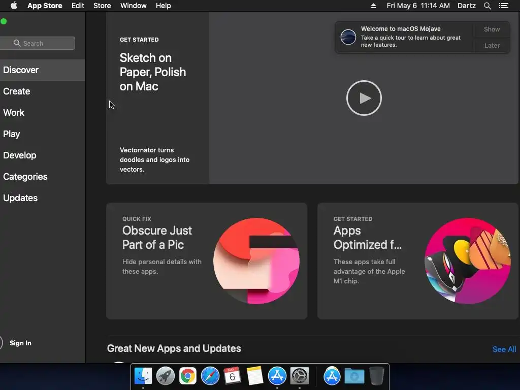
Task: Click the Obscure Pic circular artwork
Action: coord(256,261)
